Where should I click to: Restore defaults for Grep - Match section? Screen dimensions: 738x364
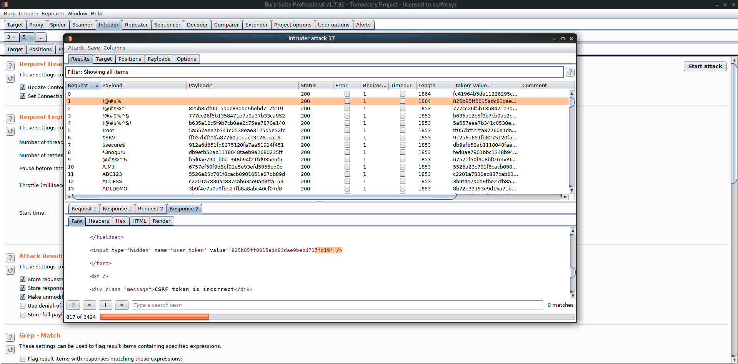point(10,350)
